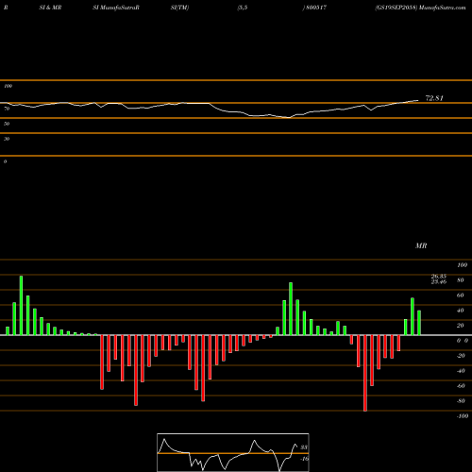Click the -100 label on MR axis
This screenshot has width=472, height=472.
pyautogui.click(x=463, y=416)
